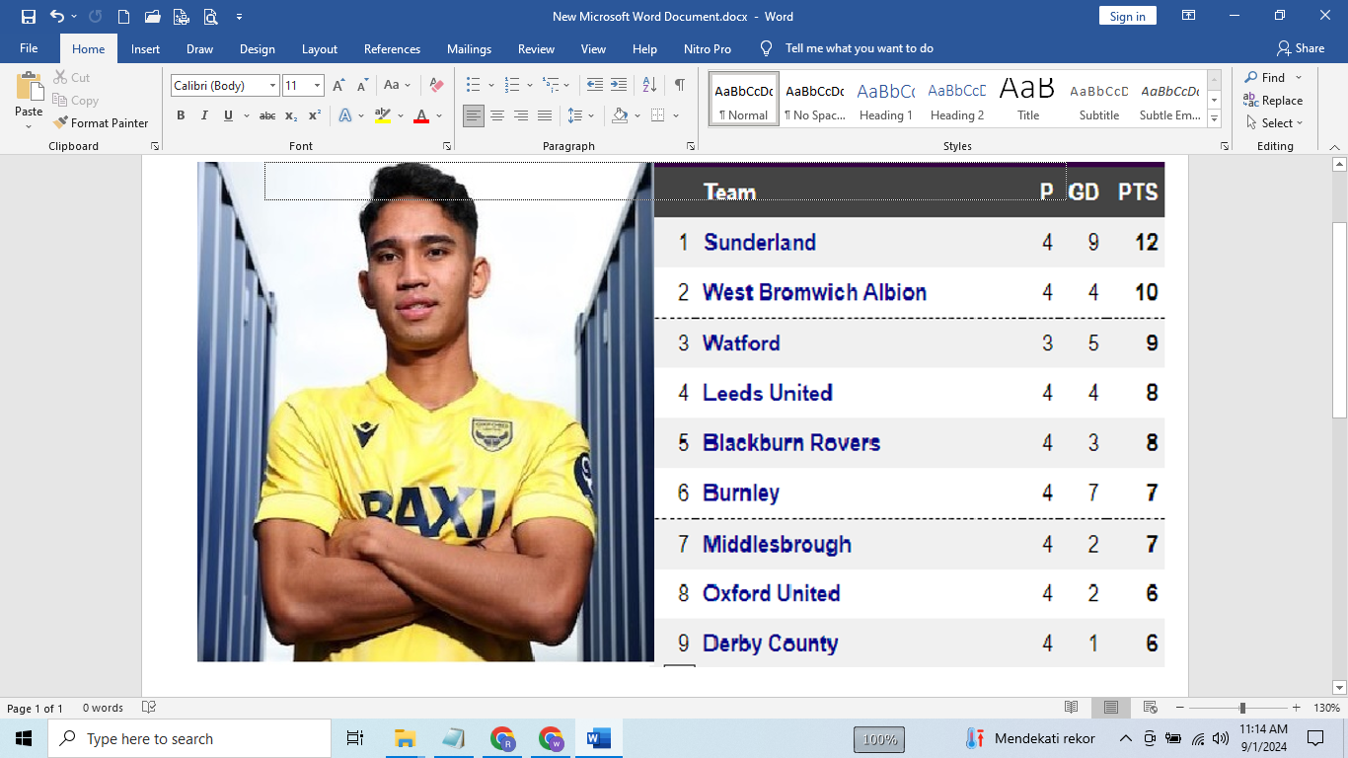Screen dimensions: 1348x758
Task: Click Replace in the Editing group
Action: coord(1273,101)
